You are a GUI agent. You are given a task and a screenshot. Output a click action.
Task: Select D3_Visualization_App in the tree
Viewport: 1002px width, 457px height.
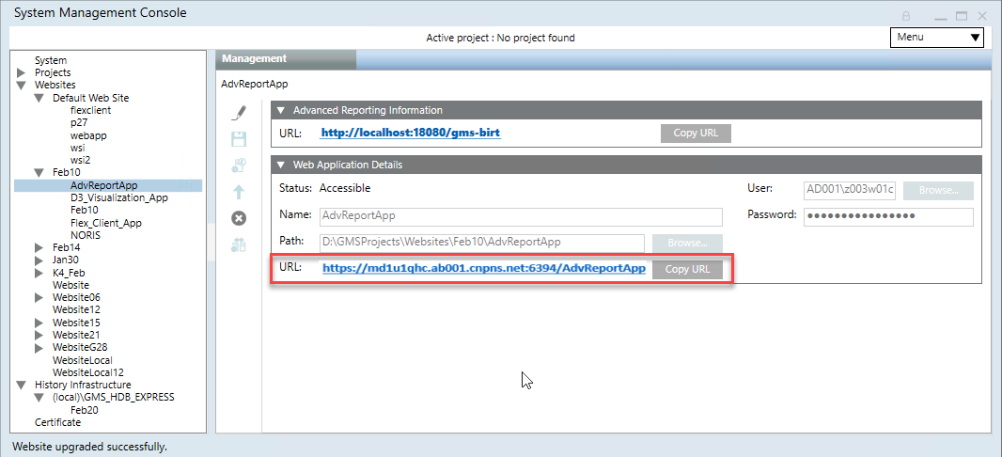tap(118, 198)
